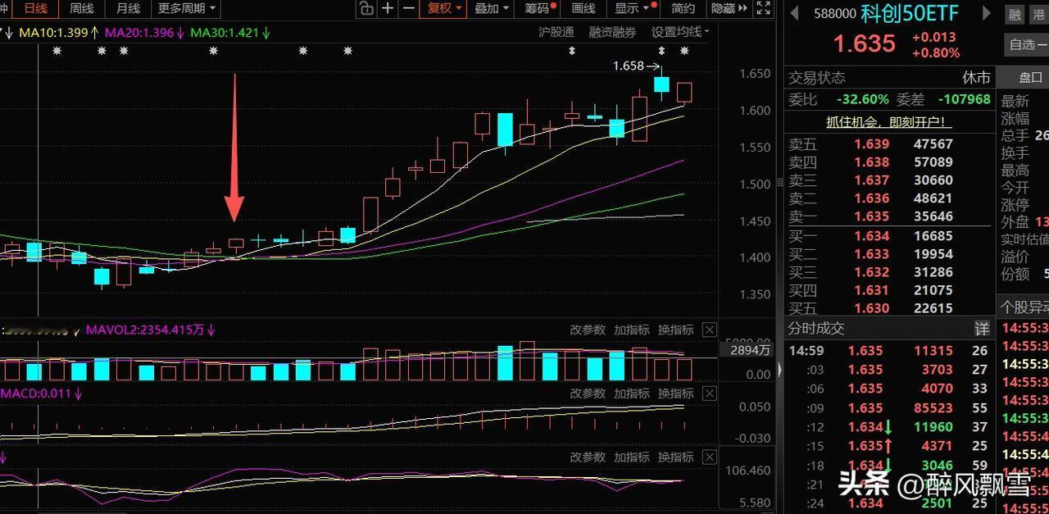
Task: Click 委比 -32.60% value
Action: pyautogui.click(x=862, y=99)
